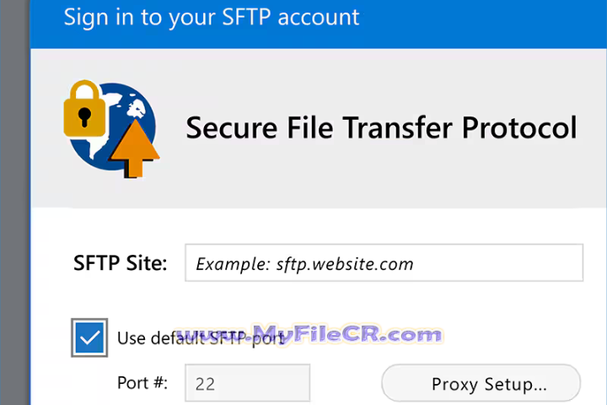Click the 'Port #:' label
607x405 pixels.
tap(142, 384)
